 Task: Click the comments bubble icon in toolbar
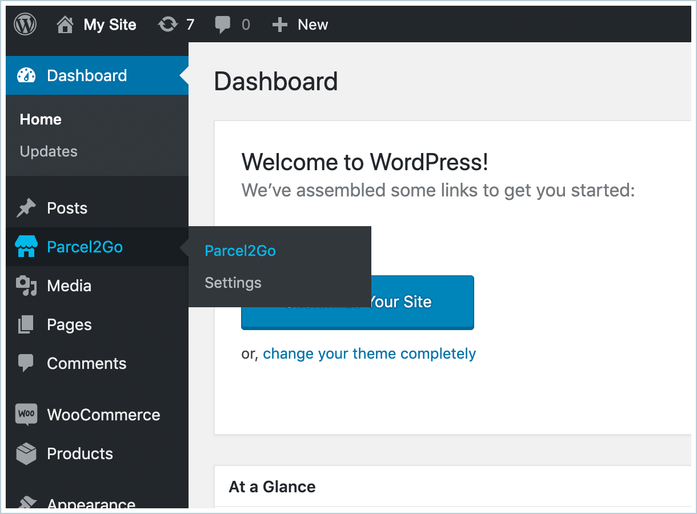click(223, 25)
